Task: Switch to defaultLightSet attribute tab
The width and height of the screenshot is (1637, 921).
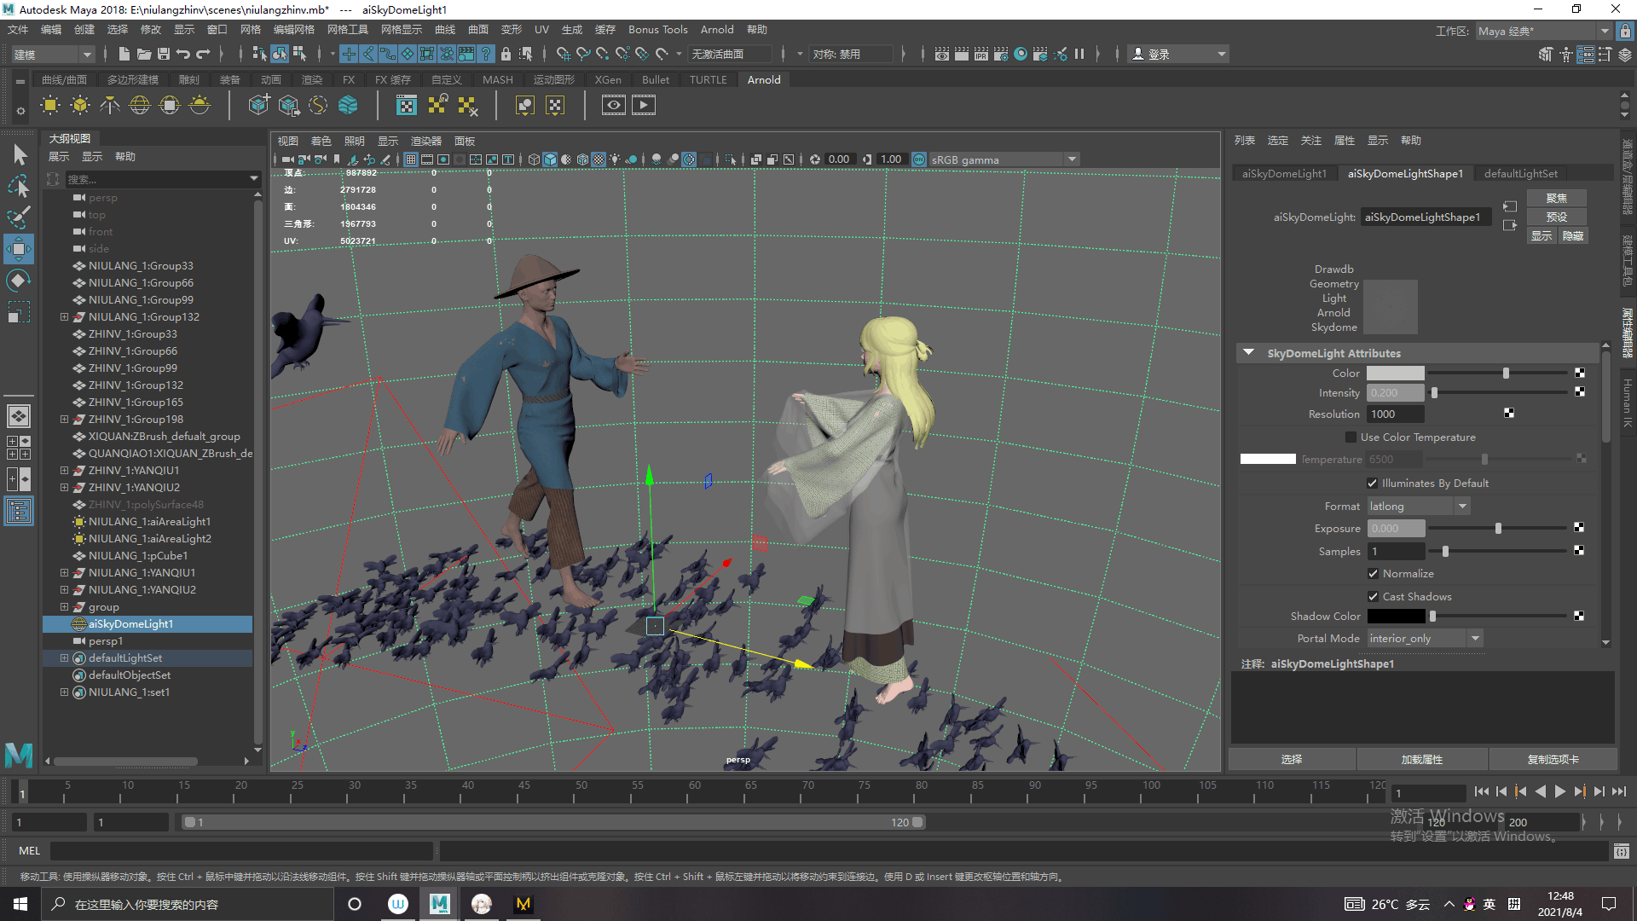Action: click(1520, 174)
